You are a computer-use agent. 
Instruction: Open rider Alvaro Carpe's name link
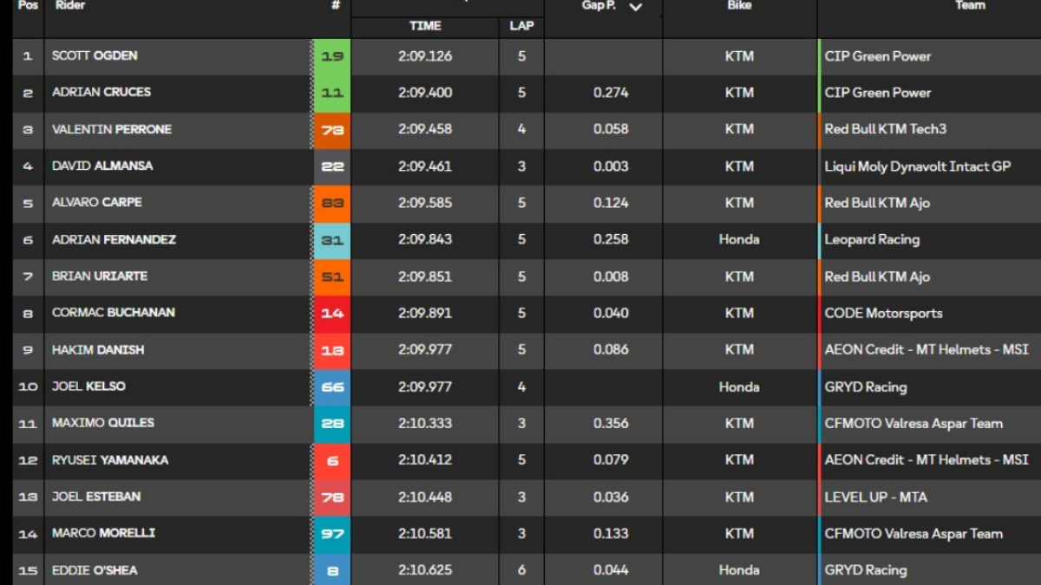pyautogui.click(x=97, y=203)
